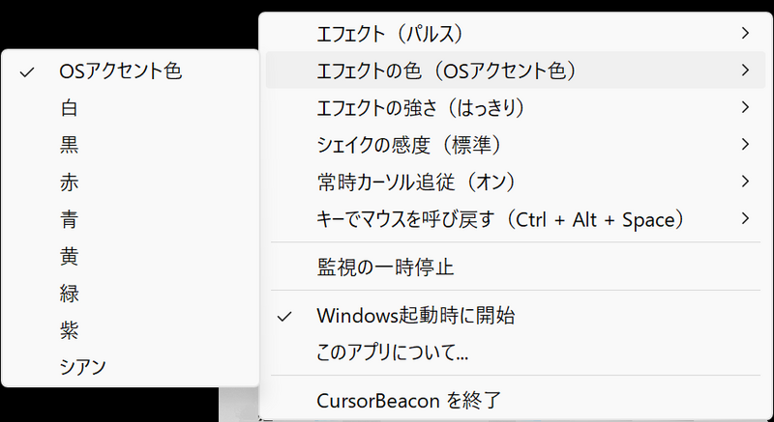Image resolution: width=774 pixels, height=422 pixels.
Task: Click checkmark beside OSアクセント色
Action: [27, 72]
